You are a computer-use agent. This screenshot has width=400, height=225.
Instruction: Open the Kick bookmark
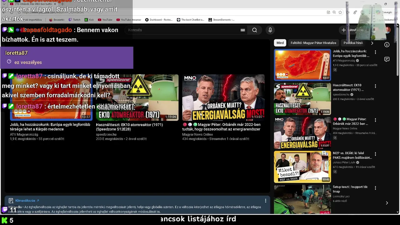pos(89,20)
